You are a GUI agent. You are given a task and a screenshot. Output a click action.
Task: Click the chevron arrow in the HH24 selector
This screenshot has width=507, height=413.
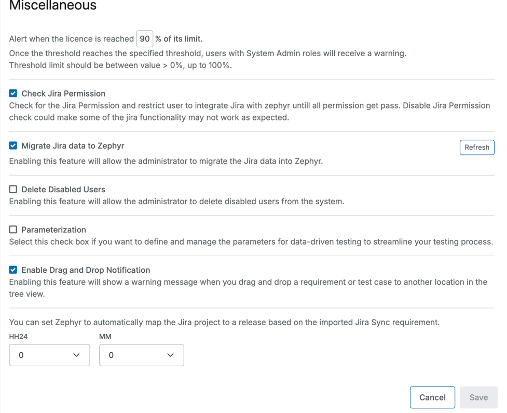click(76, 355)
